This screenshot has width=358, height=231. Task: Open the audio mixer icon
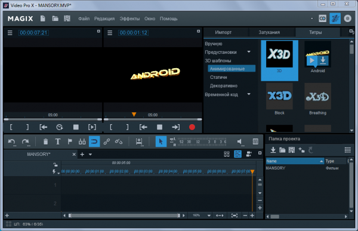(x=255, y=141)
